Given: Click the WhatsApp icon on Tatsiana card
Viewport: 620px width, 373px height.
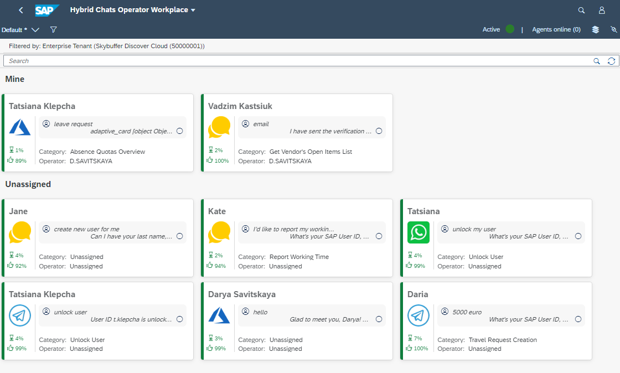Looking at the screenshot, I should pyautogui.click(x=418, y=232).
